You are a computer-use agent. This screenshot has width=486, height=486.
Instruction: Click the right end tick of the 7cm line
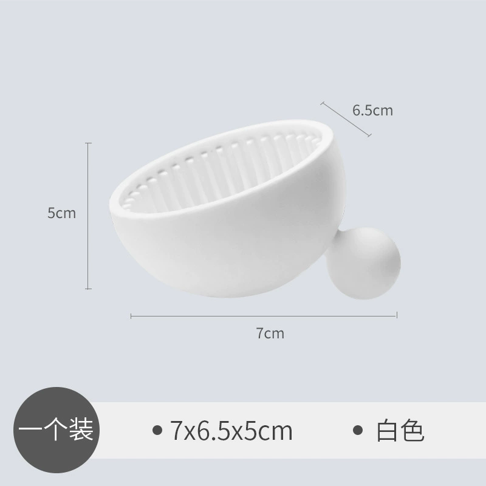397,315
